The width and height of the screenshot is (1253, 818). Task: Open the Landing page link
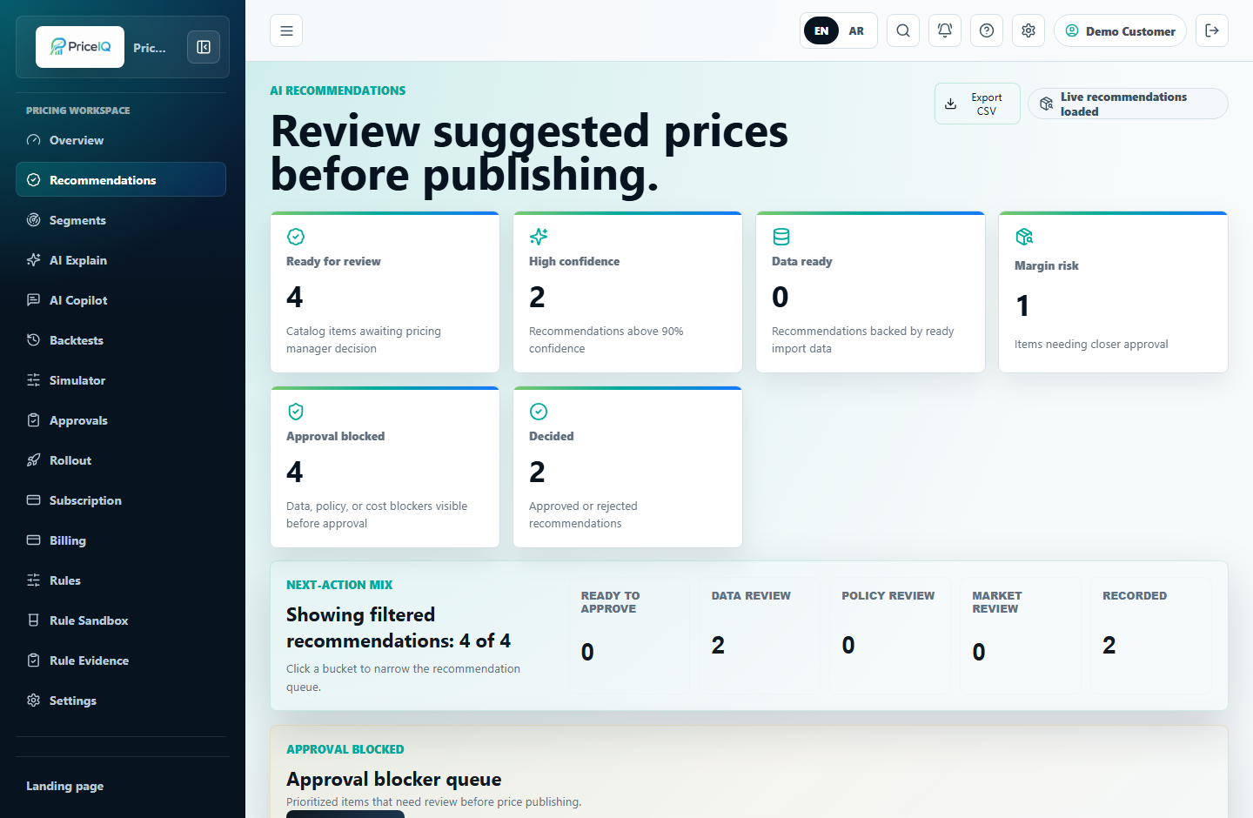65,786
